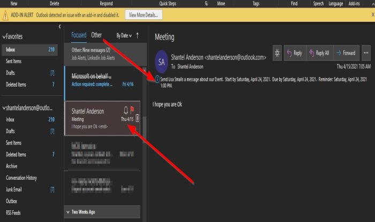375x222 pixels.
Task: Switch to the Other tab
Action: 96,35
